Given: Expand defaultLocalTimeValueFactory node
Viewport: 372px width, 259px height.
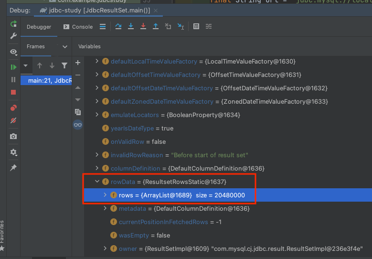Looking at the screenshot, I should [x=97, y=61].
